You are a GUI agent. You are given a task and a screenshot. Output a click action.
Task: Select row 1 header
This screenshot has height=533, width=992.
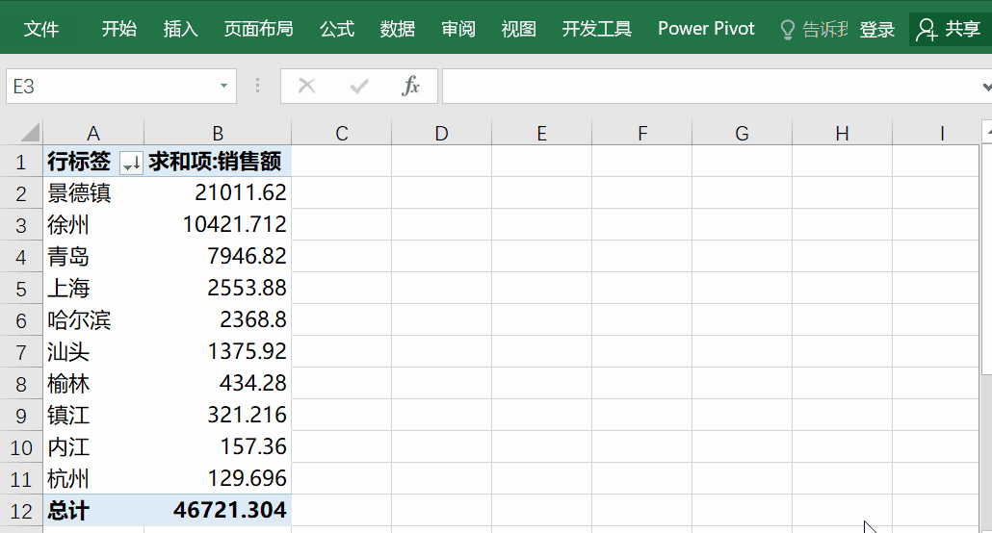click(x=21, y=162)
